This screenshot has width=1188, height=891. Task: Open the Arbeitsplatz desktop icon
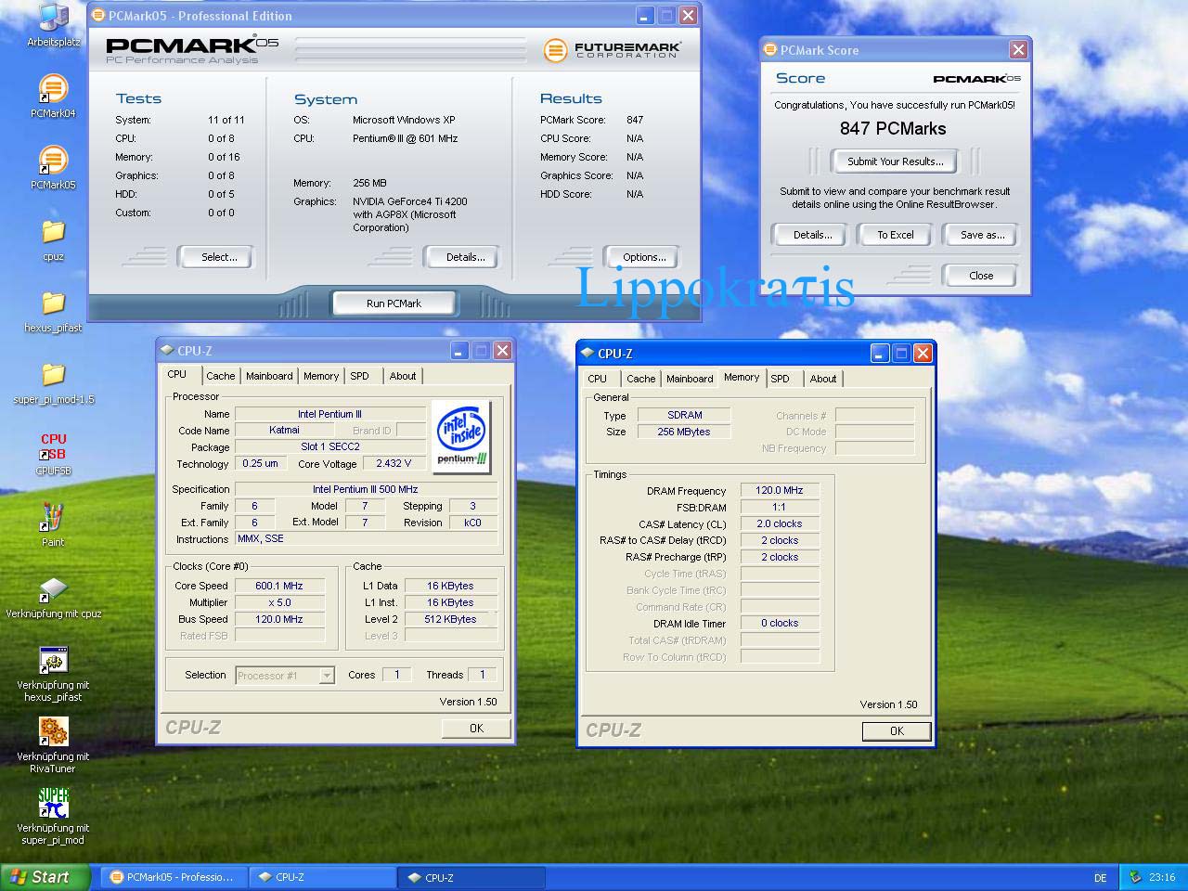(x=53, y=25)
